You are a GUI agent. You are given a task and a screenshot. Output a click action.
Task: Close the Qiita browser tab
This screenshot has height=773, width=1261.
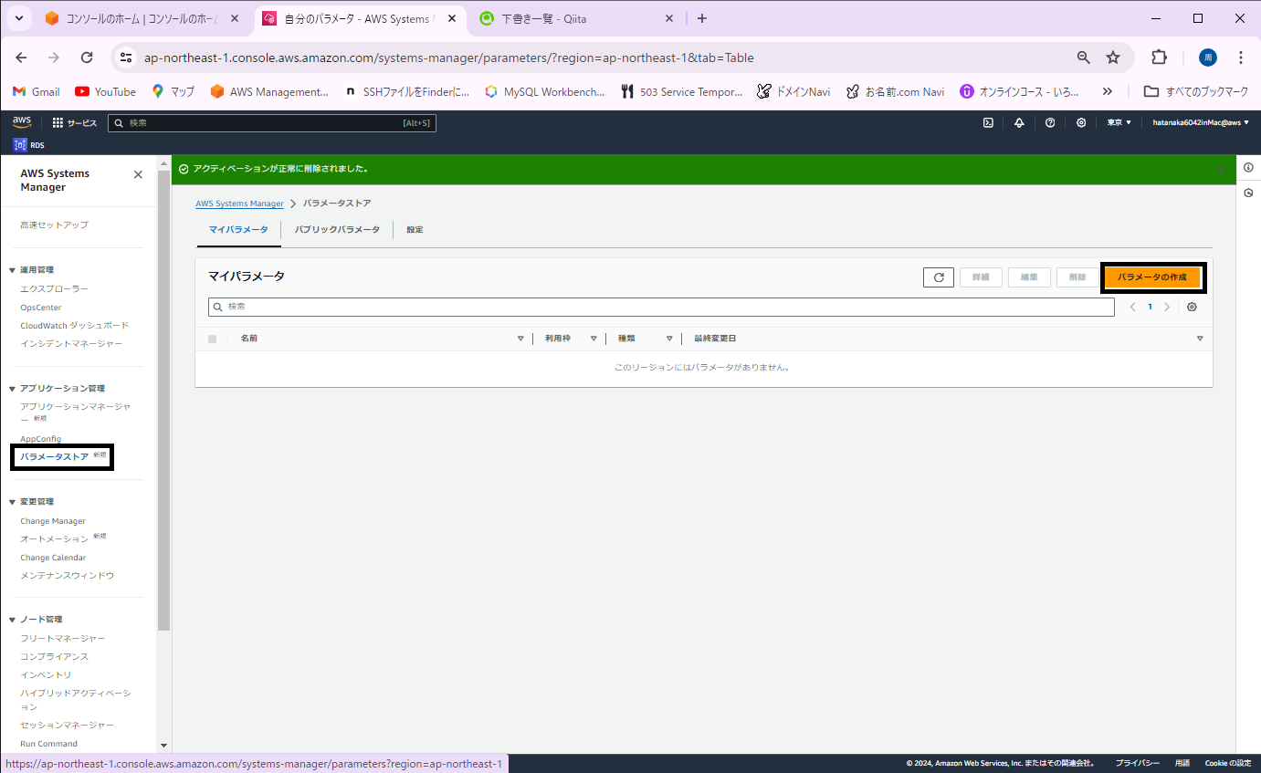click(x=669, y=18)
